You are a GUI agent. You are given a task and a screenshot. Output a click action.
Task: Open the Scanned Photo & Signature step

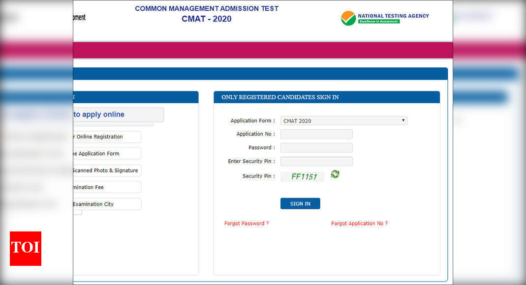tap(106, 170)
